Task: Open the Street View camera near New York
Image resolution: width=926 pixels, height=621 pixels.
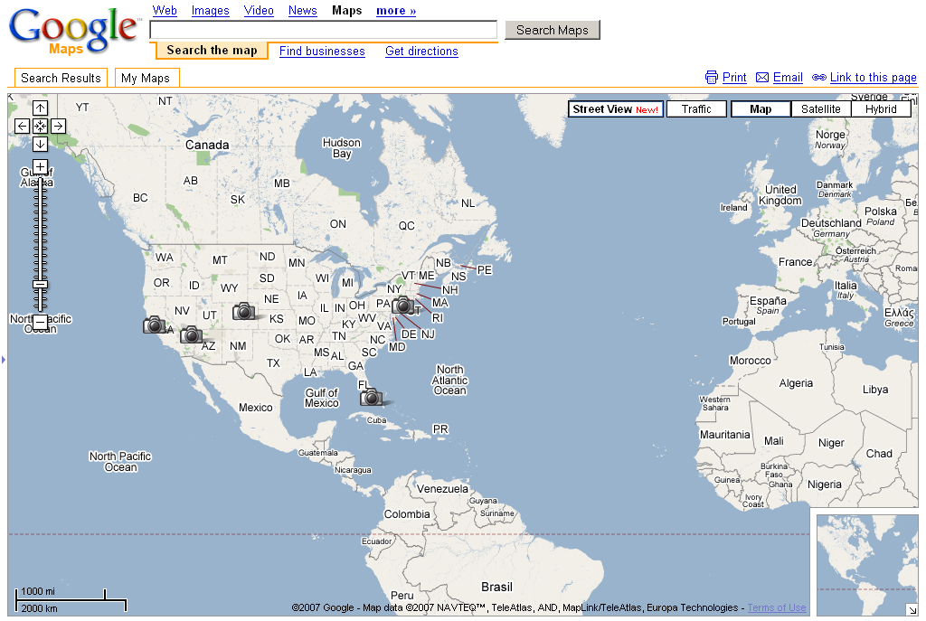Action: click(402, 306)
